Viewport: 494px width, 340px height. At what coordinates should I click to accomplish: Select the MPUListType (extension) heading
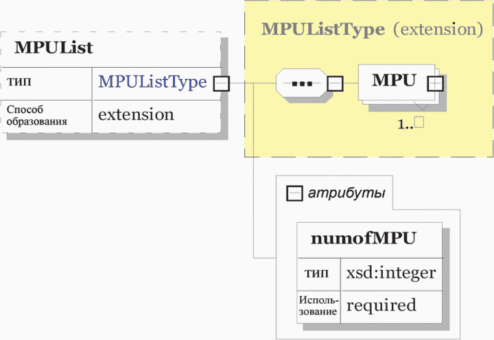click(372, 29)
